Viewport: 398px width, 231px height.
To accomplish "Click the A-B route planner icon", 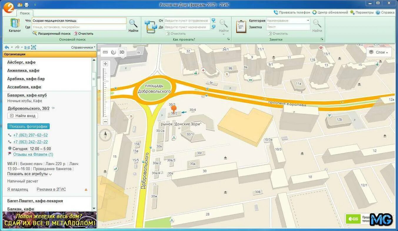I will [x=151, y=27].
